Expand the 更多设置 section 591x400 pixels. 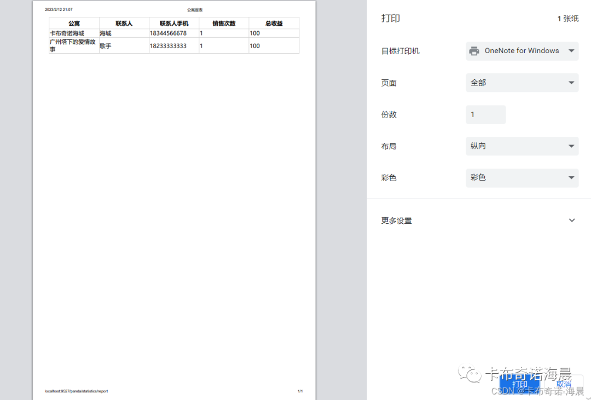[x=478, y=221]
